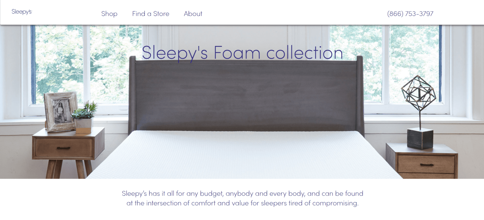484x220 pixels.
Task: Click the Sleepy's logo in header
Action: point(21,12)
